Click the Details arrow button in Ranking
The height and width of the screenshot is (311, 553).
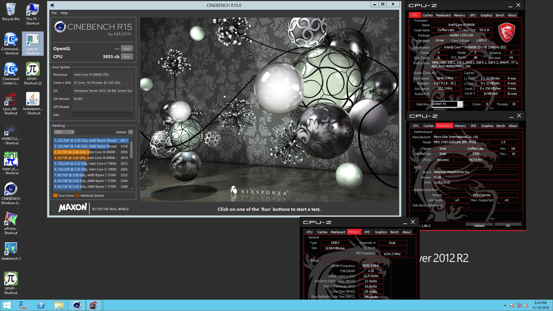click(x=131, y=132)
